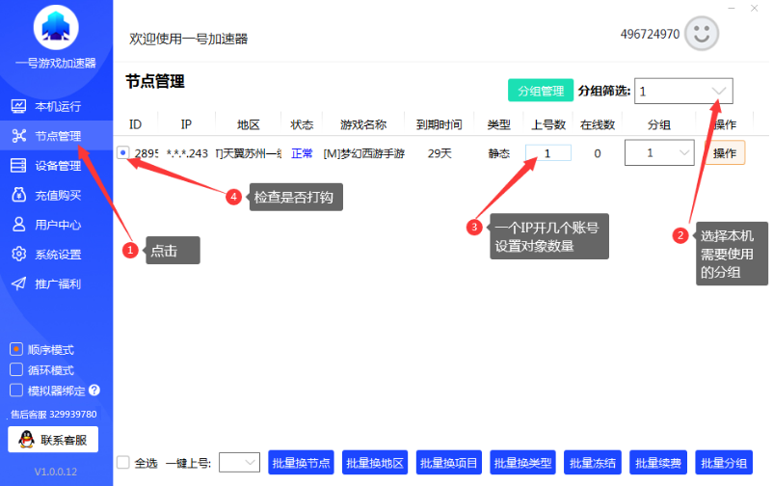Image resolution: width=773 pixels, height=486 pixels.
Task: Click 批量换项目 button
Action: pyautogui.click(x=448, y=462)
